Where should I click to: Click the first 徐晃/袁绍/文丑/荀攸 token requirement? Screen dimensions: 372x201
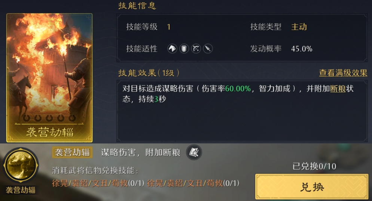(x=98, y=183)
